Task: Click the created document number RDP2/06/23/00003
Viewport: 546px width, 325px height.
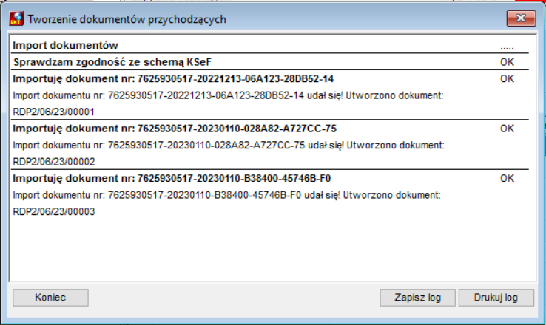Action: click(x=53, y=212)
